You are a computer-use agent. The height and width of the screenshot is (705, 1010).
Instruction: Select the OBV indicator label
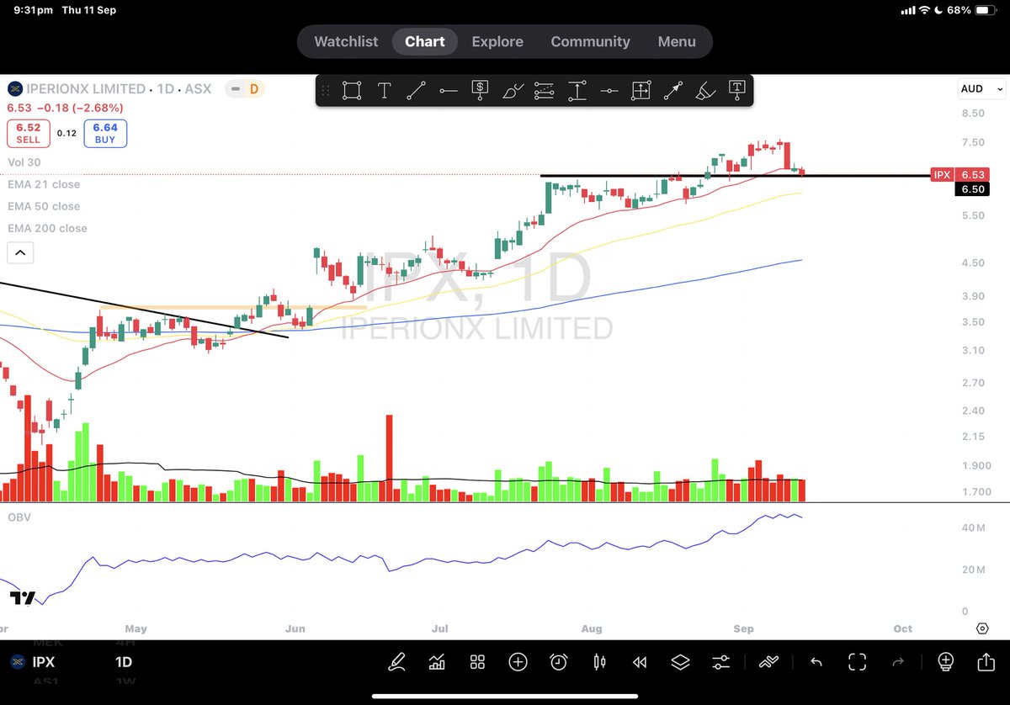(19, 517)
